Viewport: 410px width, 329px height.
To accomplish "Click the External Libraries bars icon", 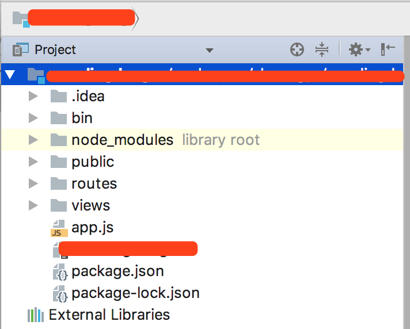I will click(36, 315).
